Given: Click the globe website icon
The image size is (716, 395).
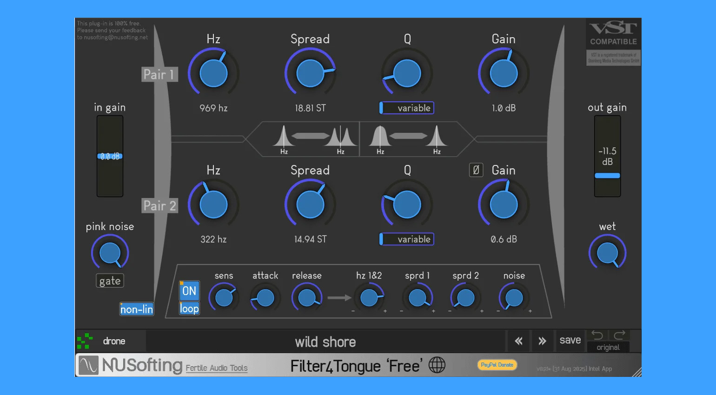Looking at the screenshot, I should [437, 365].
